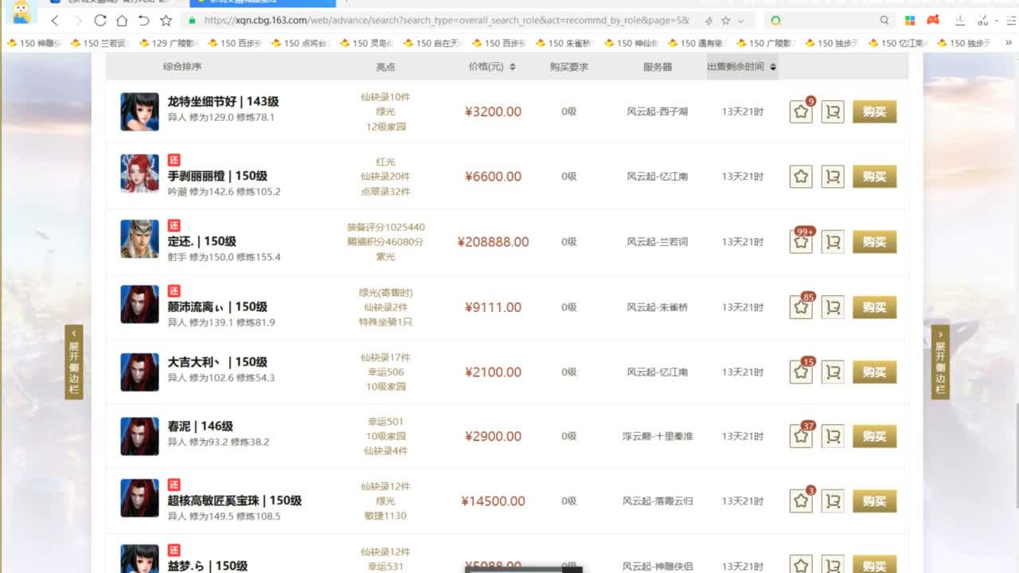Viewport: 1019px width, 573px height.
Task: Click server name 浮云颠-十里秦淮
Action: (x=658, y=436)
